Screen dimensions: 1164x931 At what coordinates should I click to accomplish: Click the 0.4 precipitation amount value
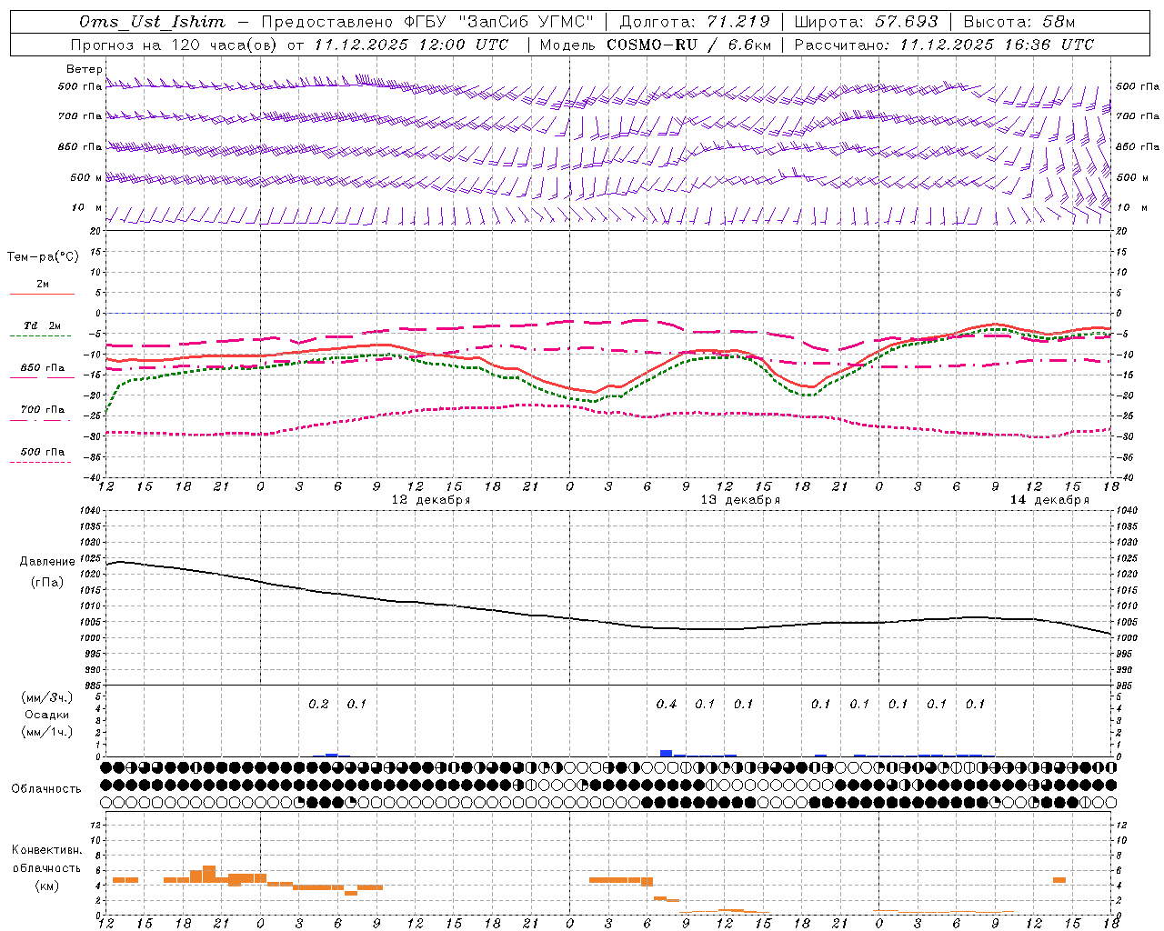(667, 704)
